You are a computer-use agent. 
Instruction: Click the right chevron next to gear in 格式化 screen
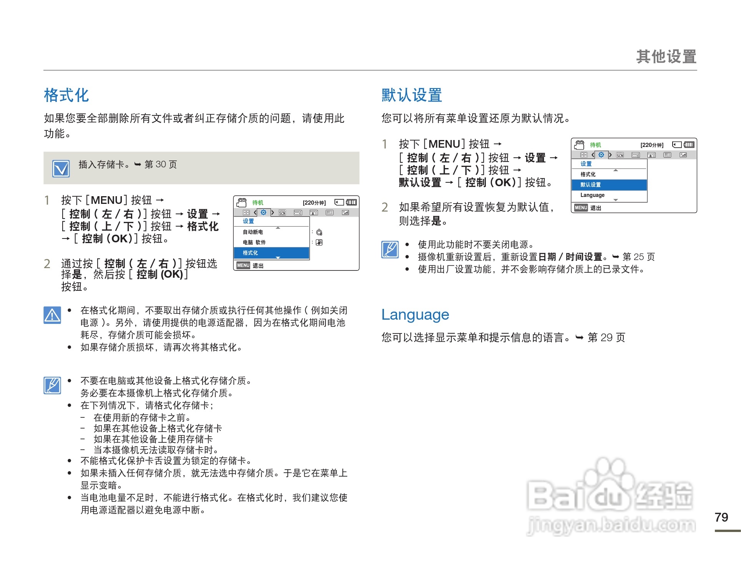pyautogui.click(x=272, y=212)
